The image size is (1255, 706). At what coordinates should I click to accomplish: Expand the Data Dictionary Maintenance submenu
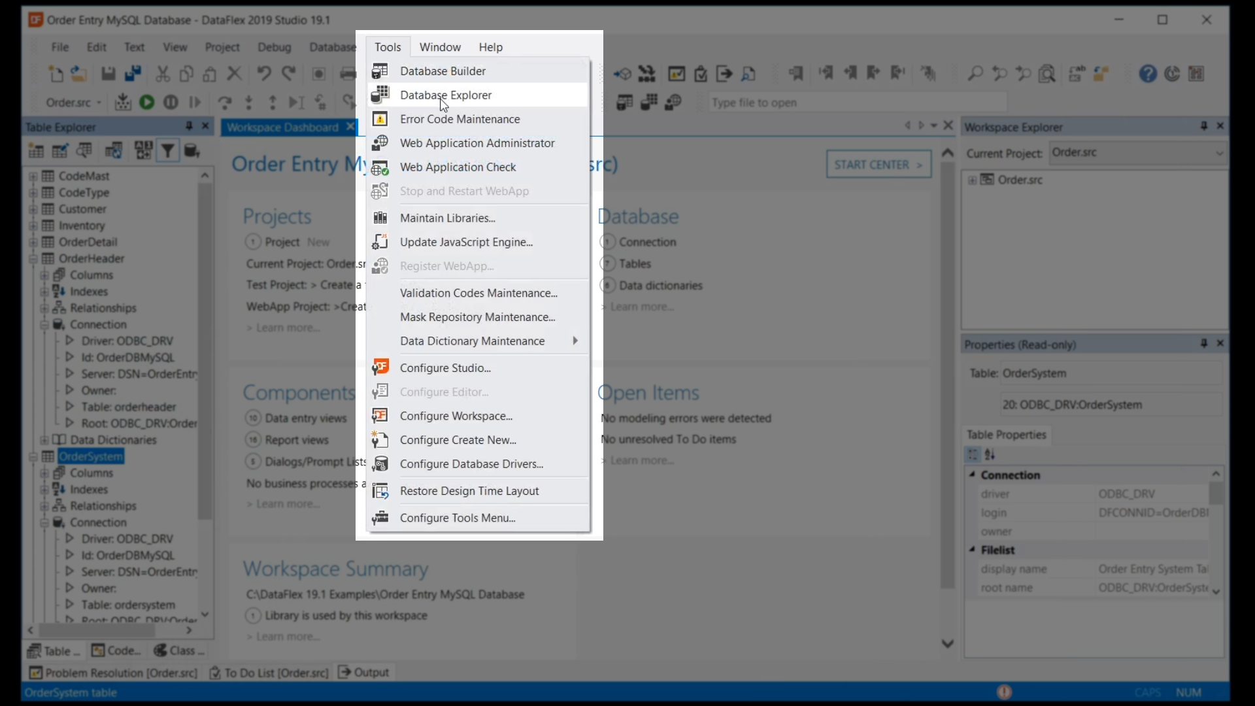pyautogui.click(x=575, y=341)
